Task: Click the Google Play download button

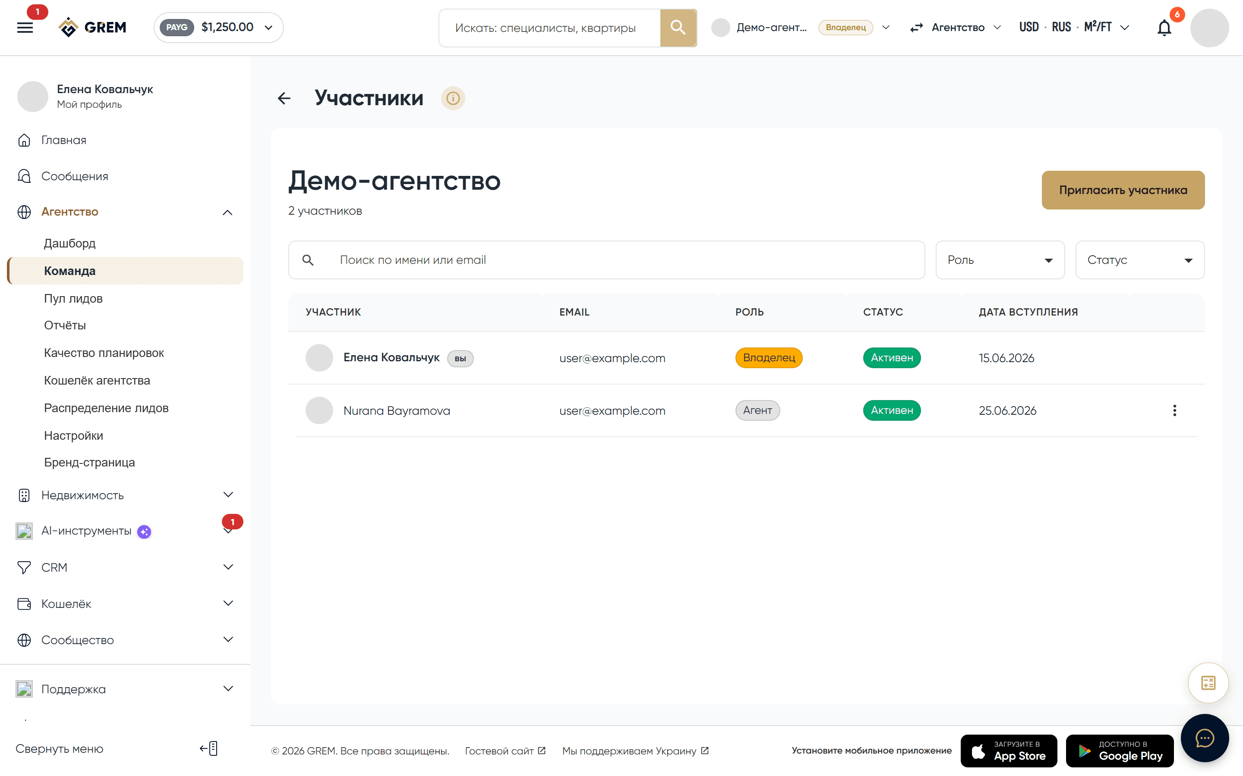Action: click(x=1120, y=750)
